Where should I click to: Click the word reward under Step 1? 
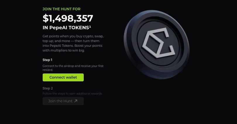tap(48, 70)
